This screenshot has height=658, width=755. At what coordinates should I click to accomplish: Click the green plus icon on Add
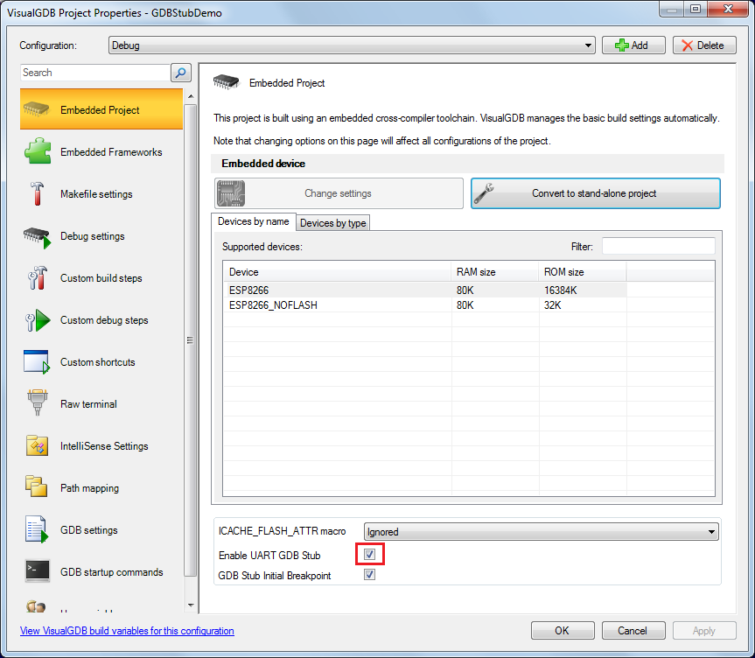(622, 45)
